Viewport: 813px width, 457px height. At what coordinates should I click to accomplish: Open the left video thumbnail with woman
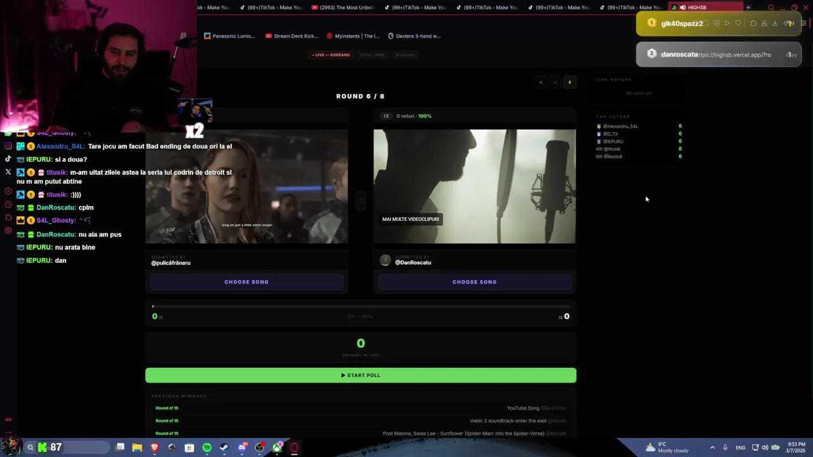(x=246, y=186)
